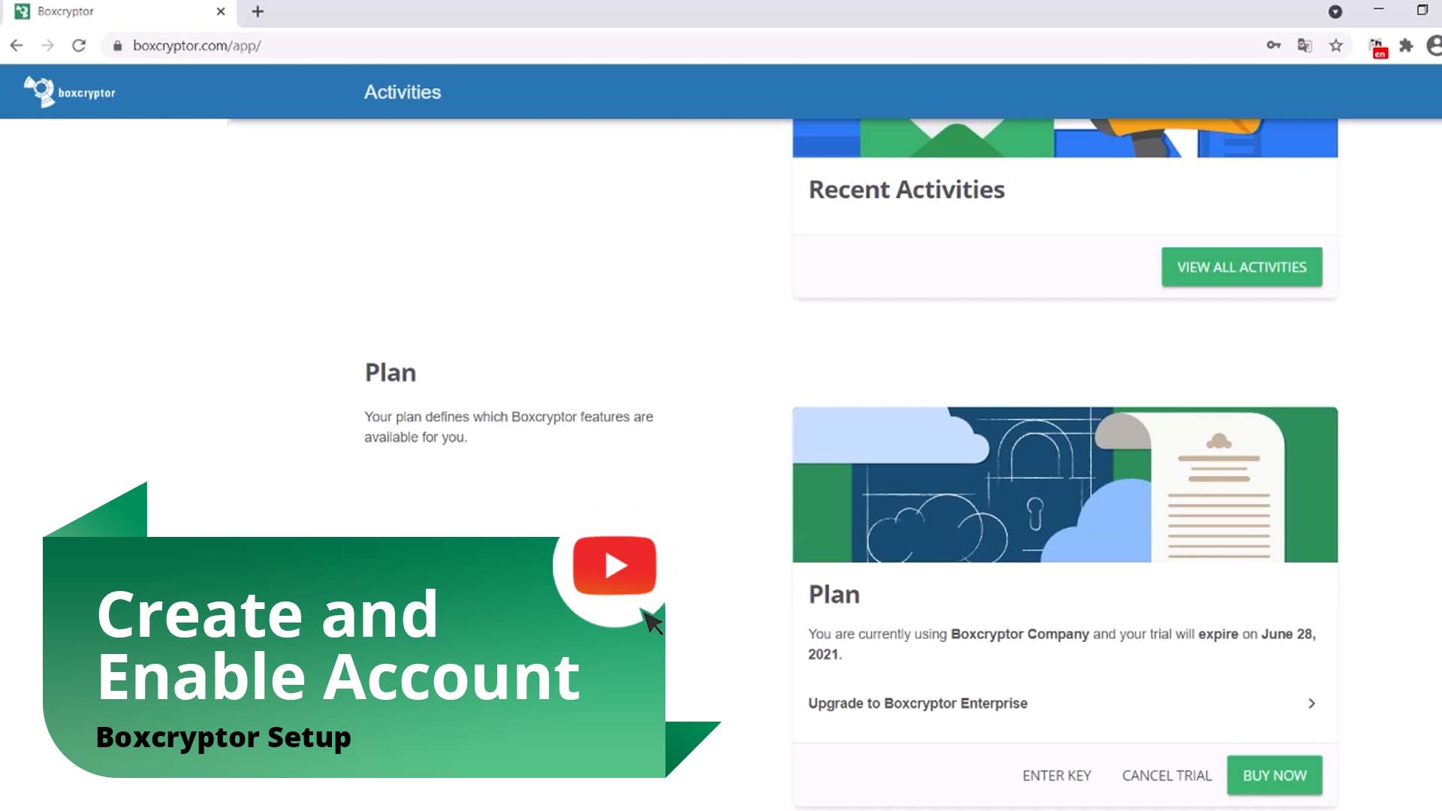The width and height of the screenshot is (1442, 811).
Task: Click the browser new tab button
Action: tap(257, 11)
